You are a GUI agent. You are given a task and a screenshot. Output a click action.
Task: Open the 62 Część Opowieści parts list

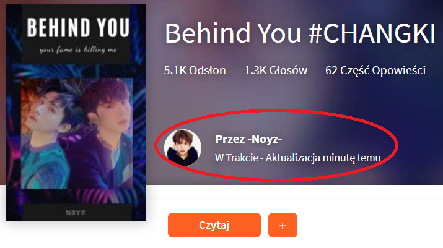[x=375, y=71]
